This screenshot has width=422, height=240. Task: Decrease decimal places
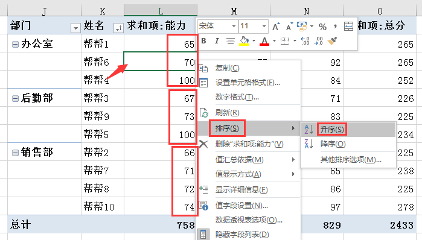tap(318, 41)
